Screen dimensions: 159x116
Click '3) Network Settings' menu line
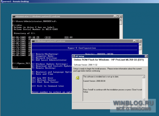pos(45,58)
